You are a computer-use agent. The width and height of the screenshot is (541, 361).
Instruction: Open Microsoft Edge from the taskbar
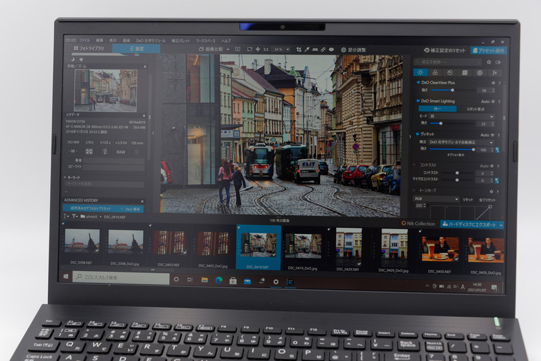pos(218,280)
